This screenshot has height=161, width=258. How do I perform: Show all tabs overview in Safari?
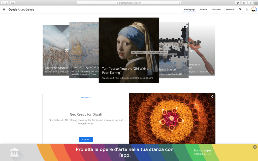click(x=250, y=3)
